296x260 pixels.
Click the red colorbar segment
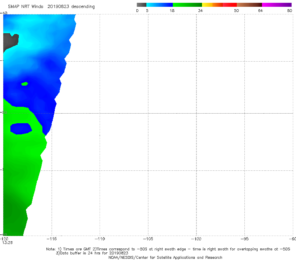(x=230, y=5)
